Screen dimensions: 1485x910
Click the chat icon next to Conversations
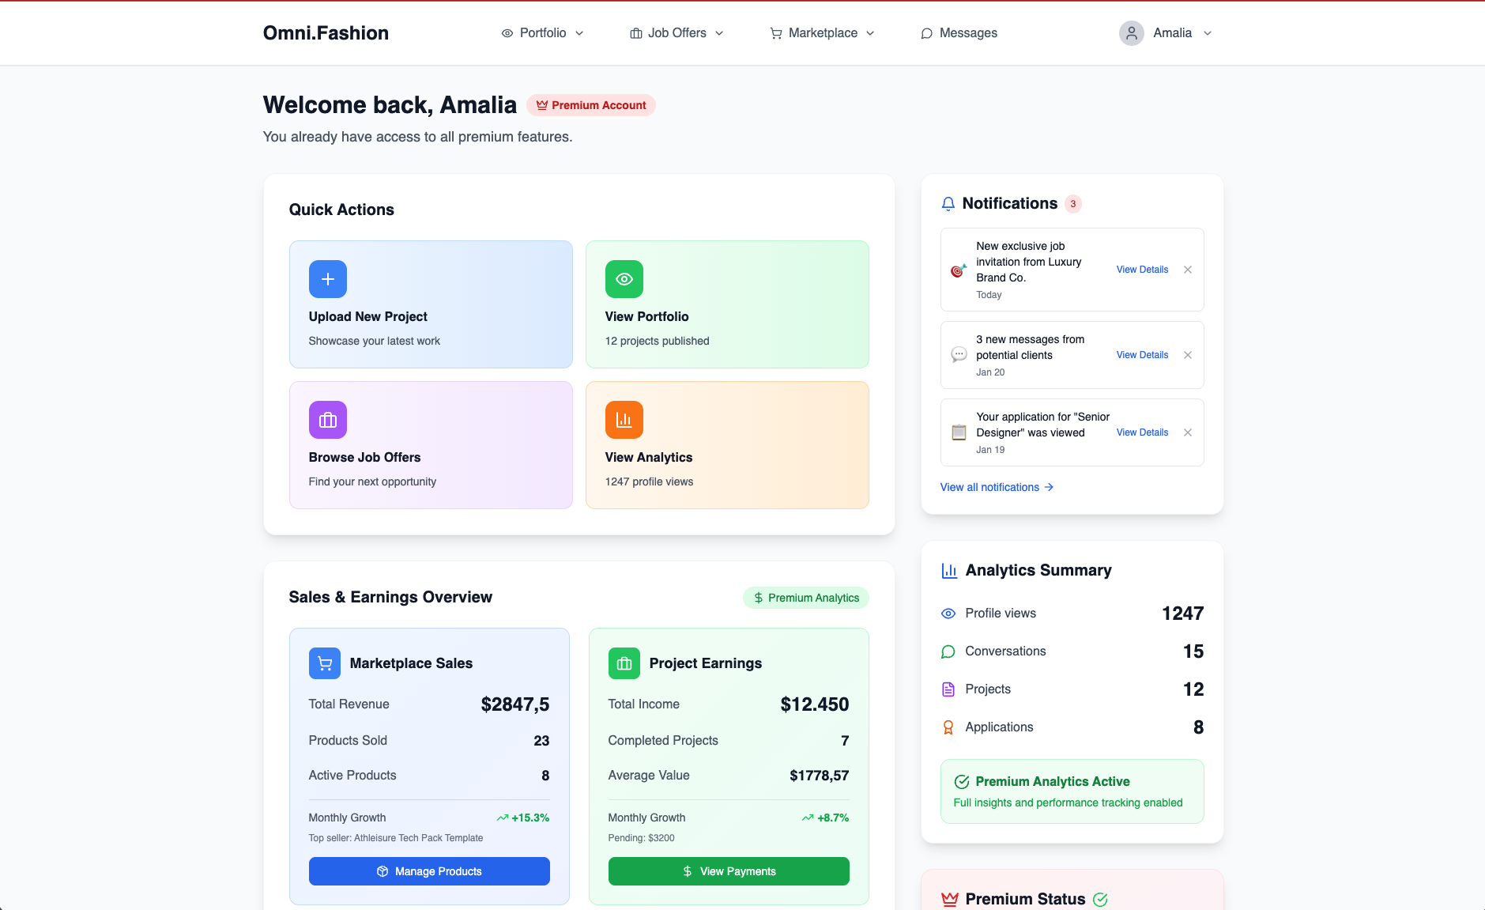point(948,651)
